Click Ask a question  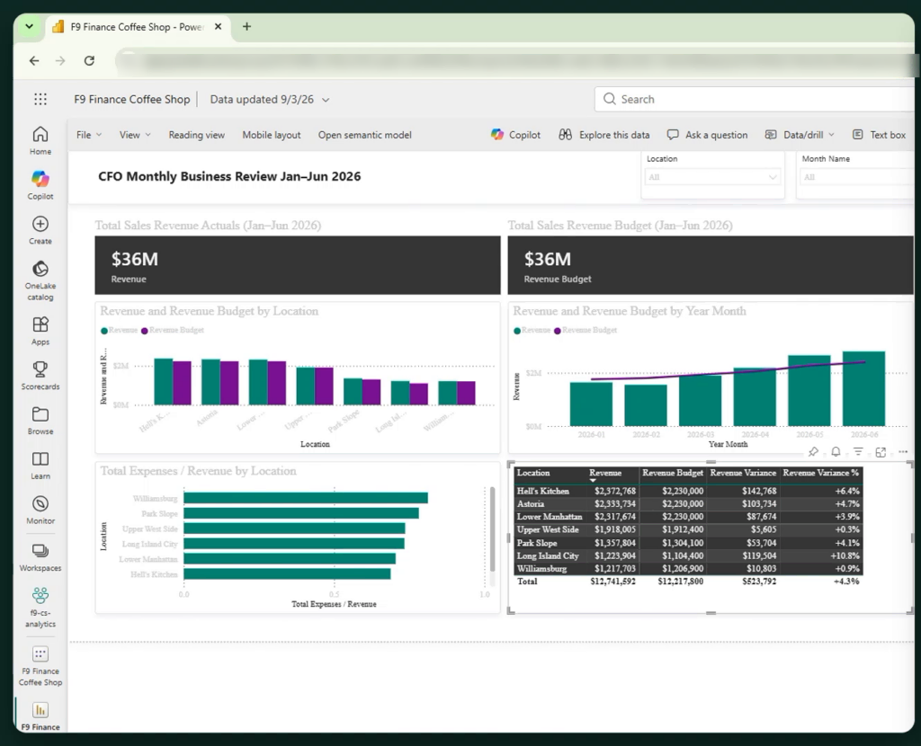coord(707,135)
